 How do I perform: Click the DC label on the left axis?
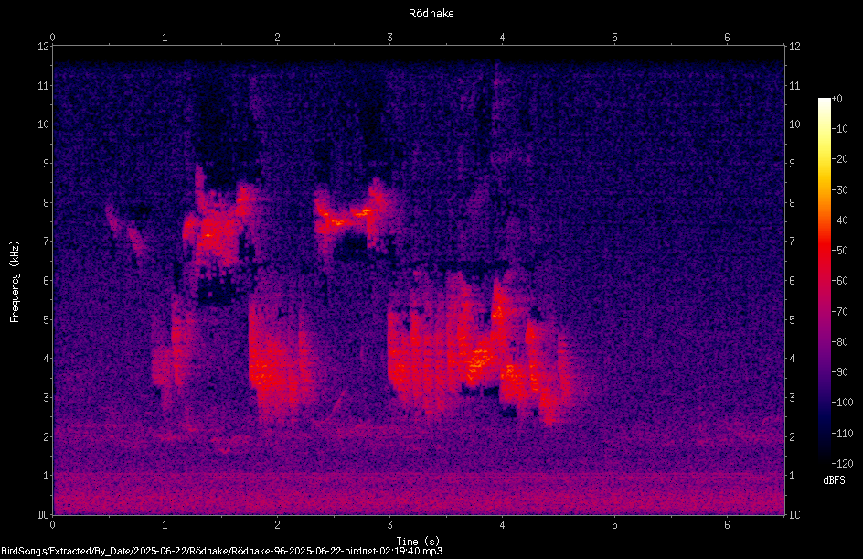pos(44,514)
